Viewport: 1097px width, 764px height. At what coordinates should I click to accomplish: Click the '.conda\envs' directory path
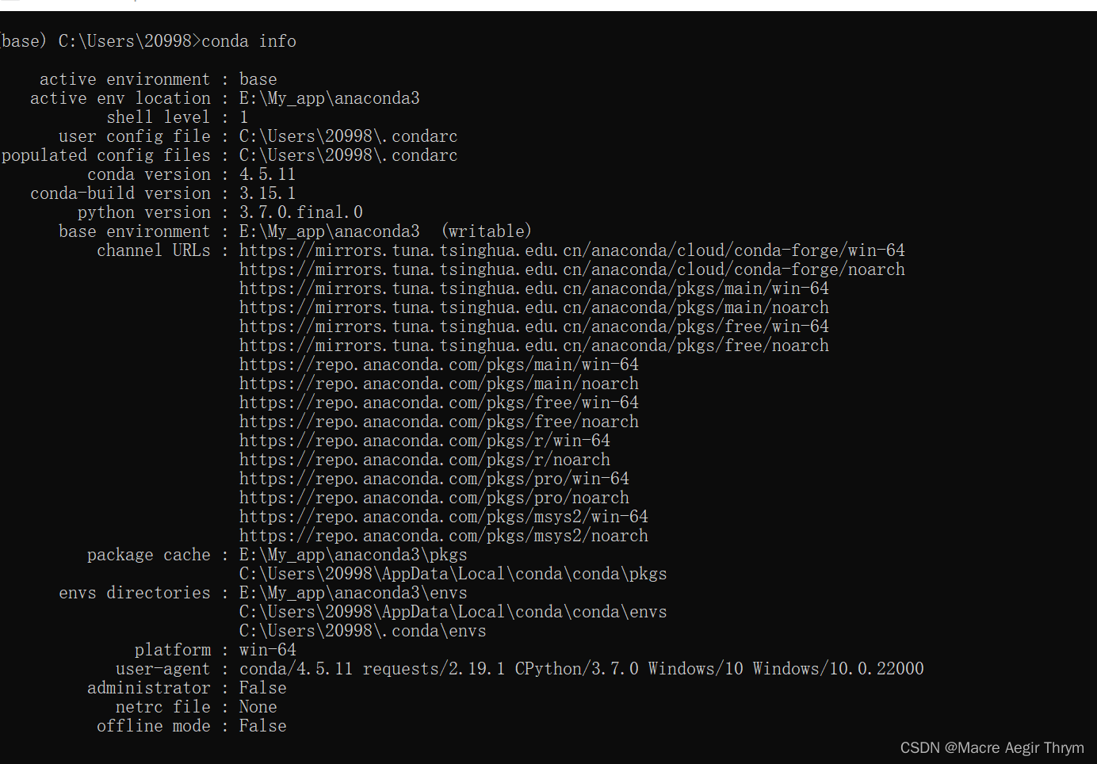363,631
